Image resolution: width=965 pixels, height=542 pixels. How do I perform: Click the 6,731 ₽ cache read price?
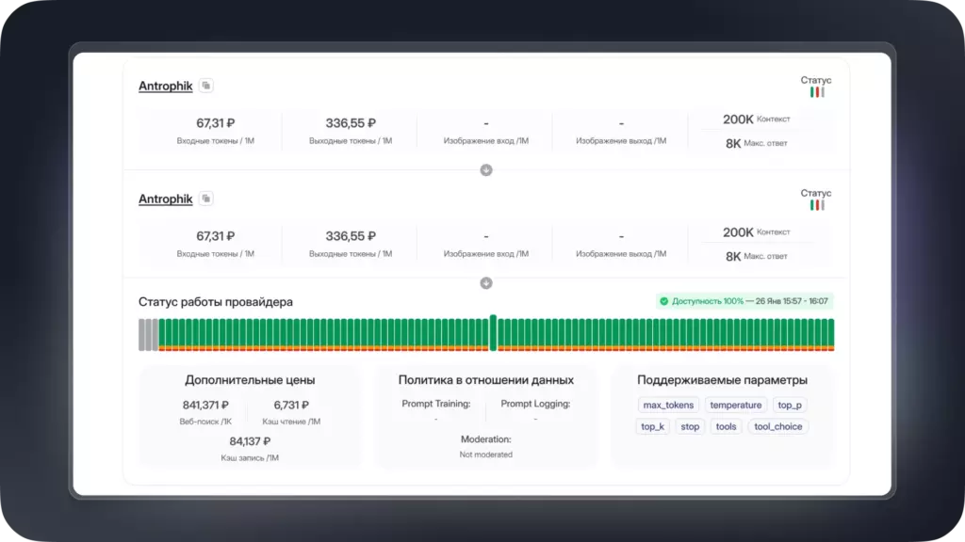[x=291, y=405]
